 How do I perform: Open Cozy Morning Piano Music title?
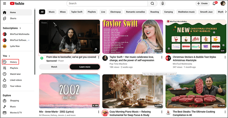point(130,113)
